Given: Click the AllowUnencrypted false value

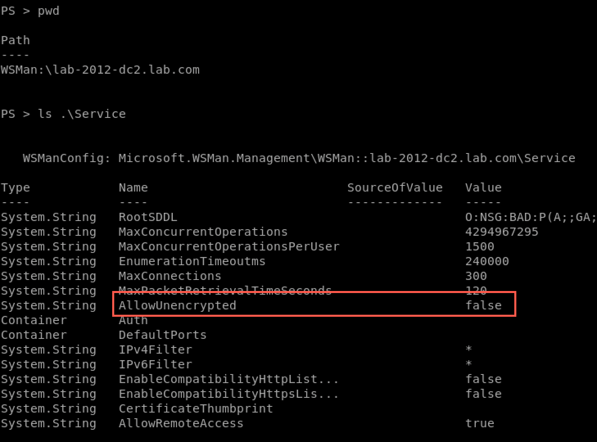Looking at the screenshot, I should click(x=484, y=305).
